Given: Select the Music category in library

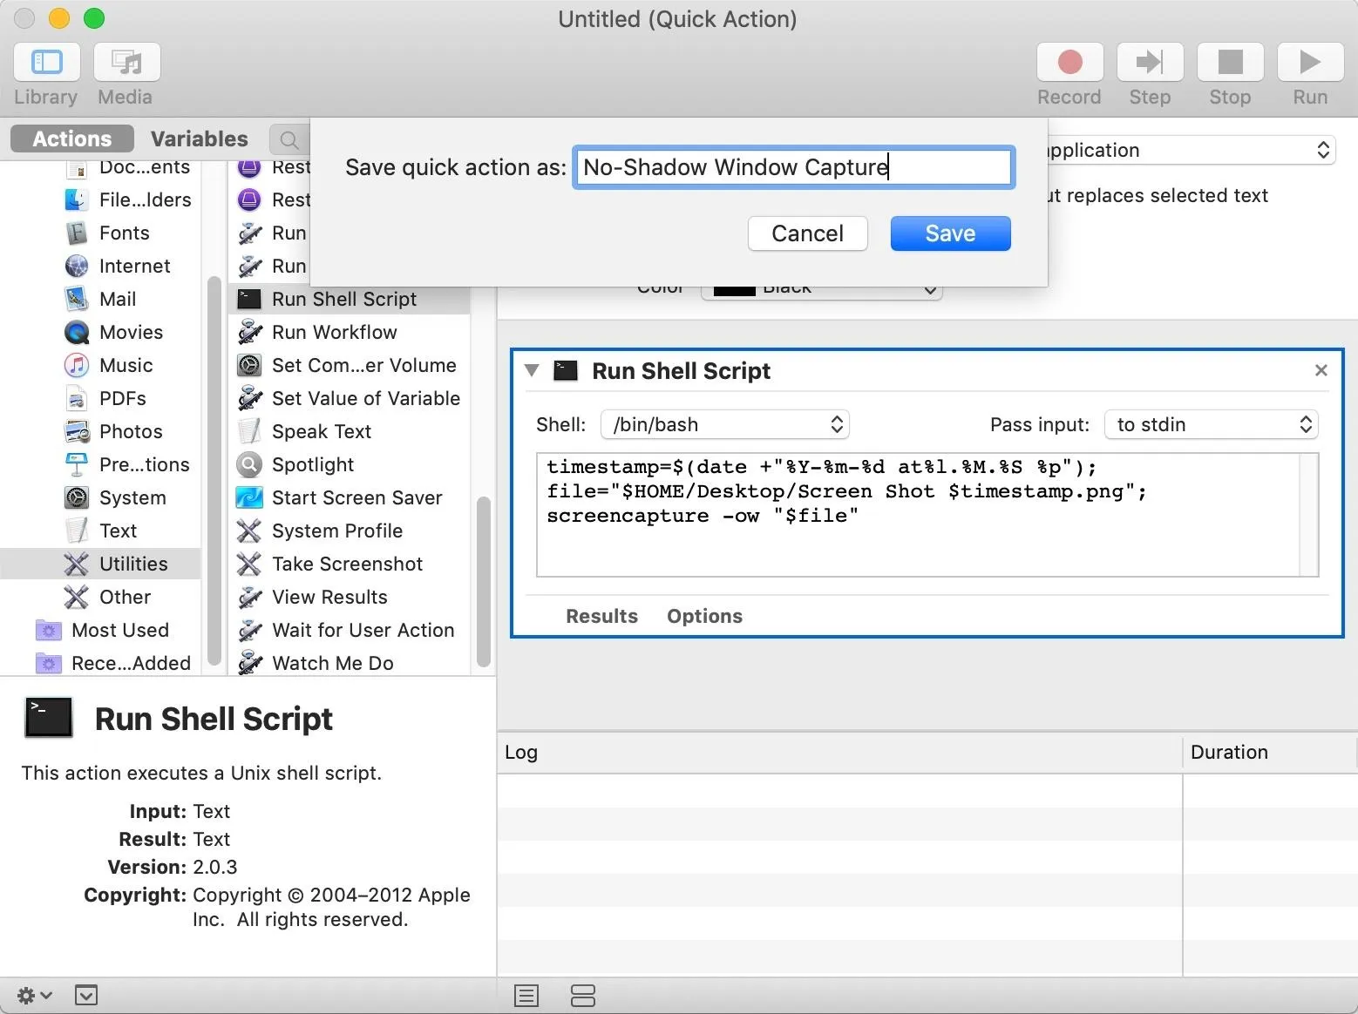Looking at the screenshot, I should click(x=108, y=365).
